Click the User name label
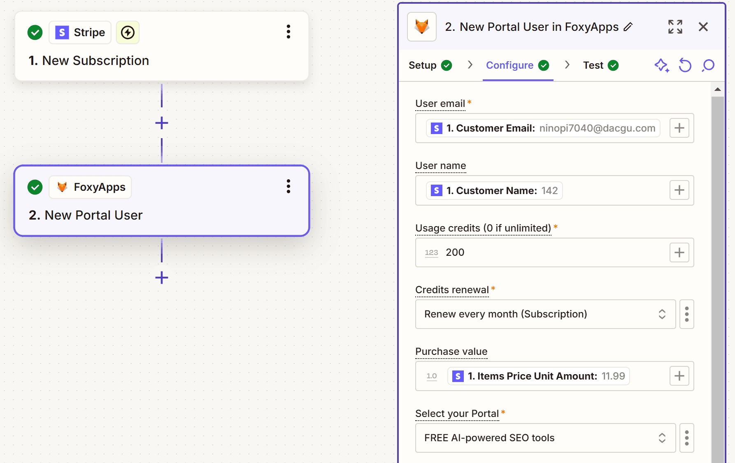The width and height of the screenshot is (735, 463). point(441,166)
